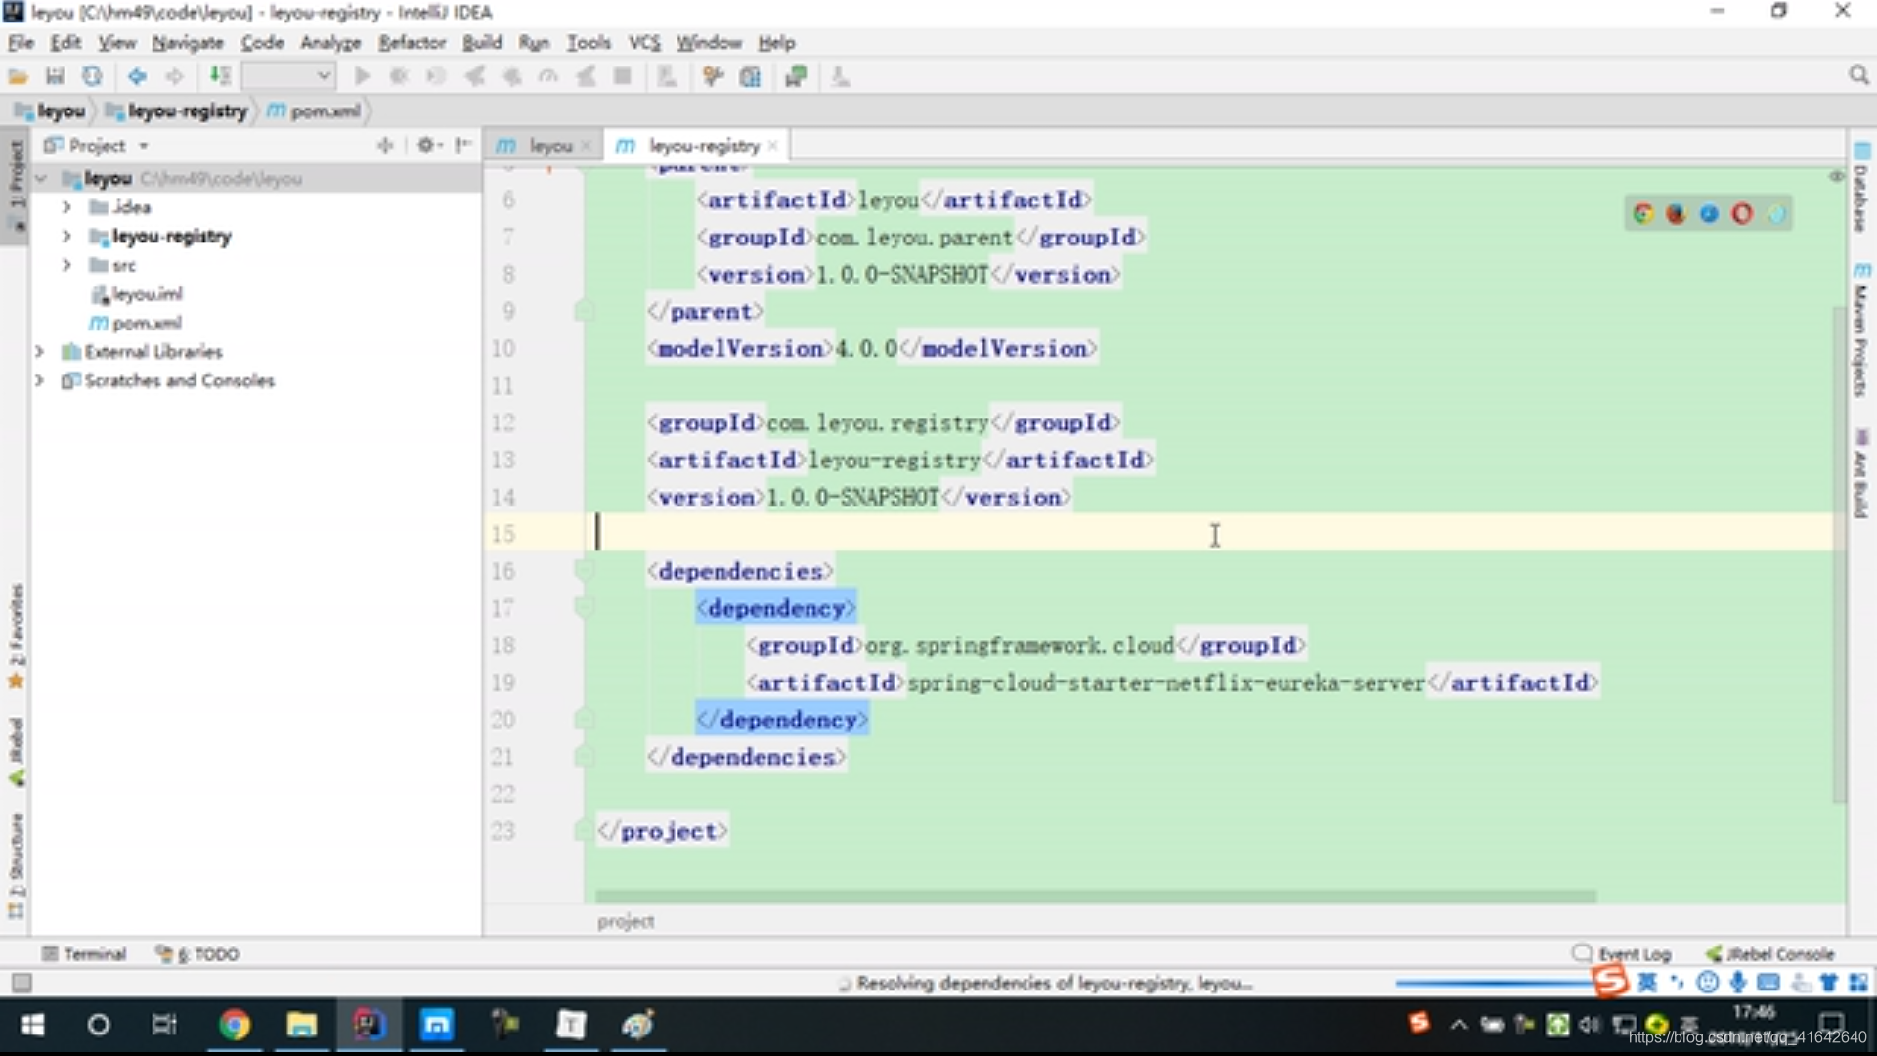Open Chrome from the taskbar

point(234,1025)
